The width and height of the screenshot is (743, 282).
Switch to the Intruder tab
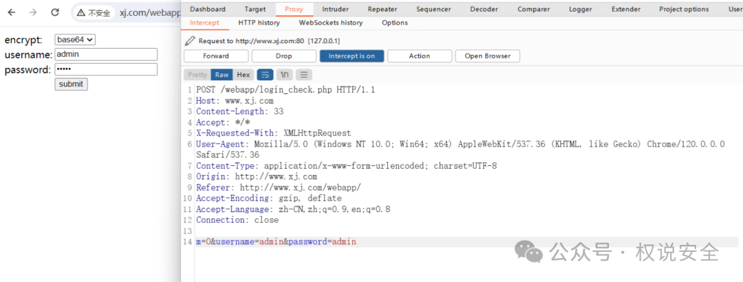pyautogui.click(x=335, y=9)
